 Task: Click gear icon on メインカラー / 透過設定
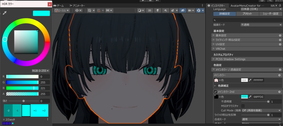pyautogui.click(x=280, y=70)
